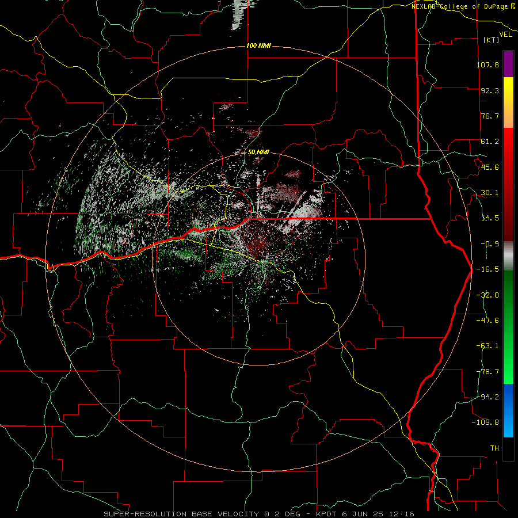Click the yellow-orange segment of velocity color bar
This screenshot has height=518, width=518.
pyautogui.click(x=508, y=102)
